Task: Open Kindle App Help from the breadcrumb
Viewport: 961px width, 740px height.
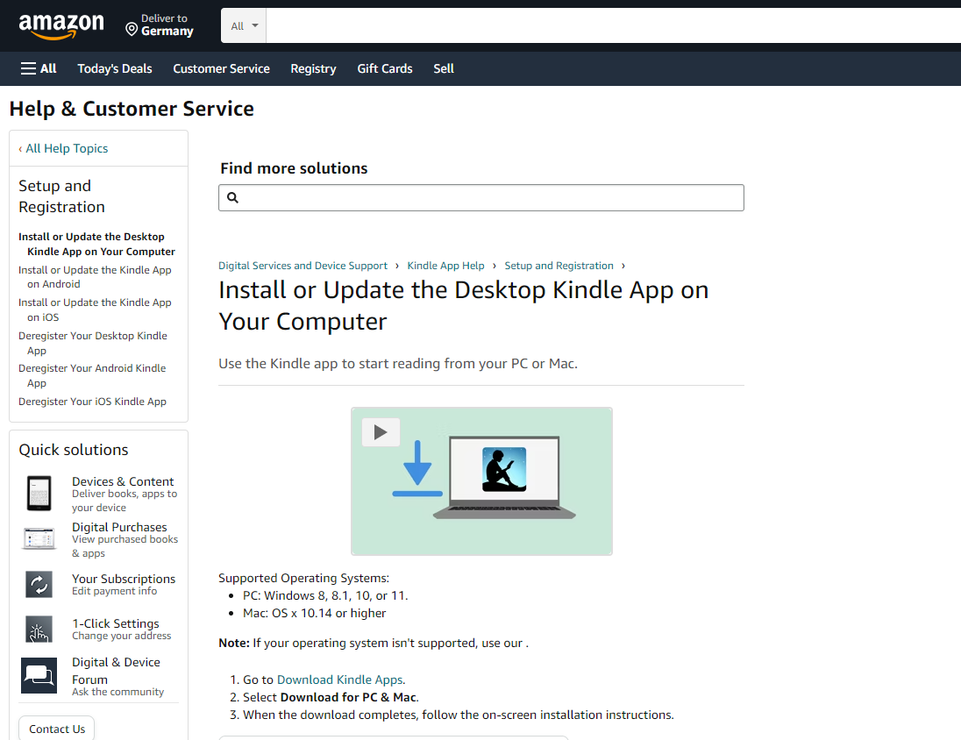Action: click(x=445, y=265)
